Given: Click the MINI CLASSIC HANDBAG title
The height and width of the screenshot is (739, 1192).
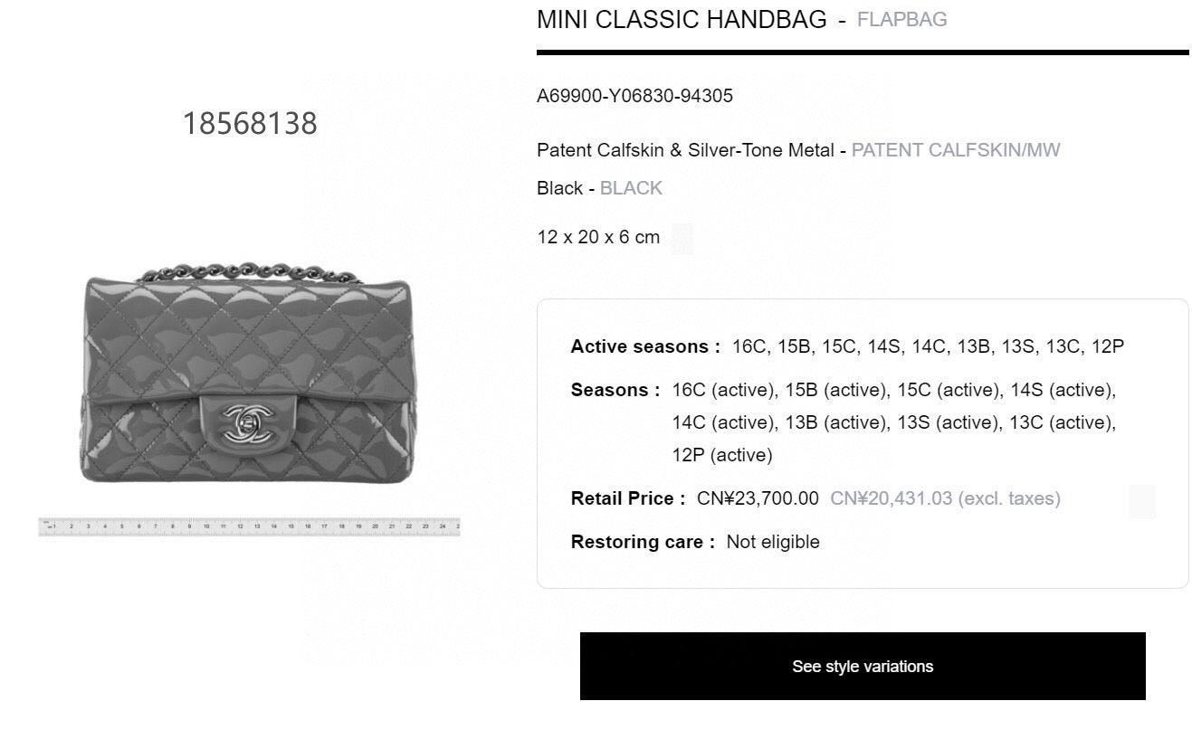Looking at the screenshot, I should pyautogui.click(x=682, y=20).
